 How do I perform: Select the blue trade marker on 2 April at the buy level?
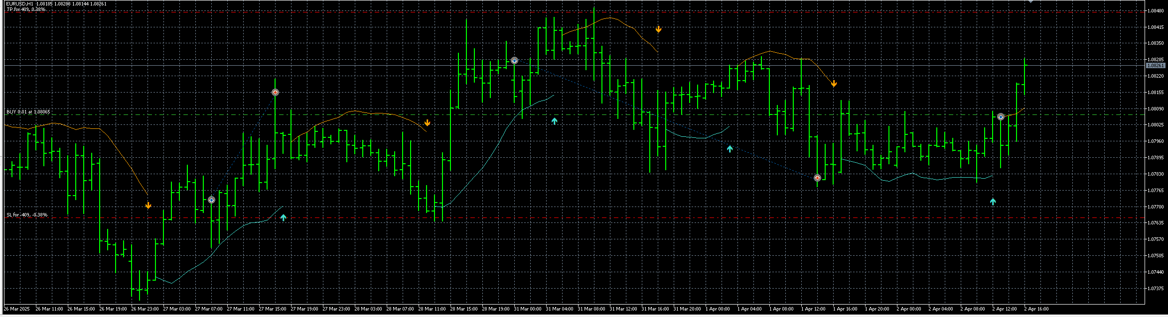point(1001,117)
